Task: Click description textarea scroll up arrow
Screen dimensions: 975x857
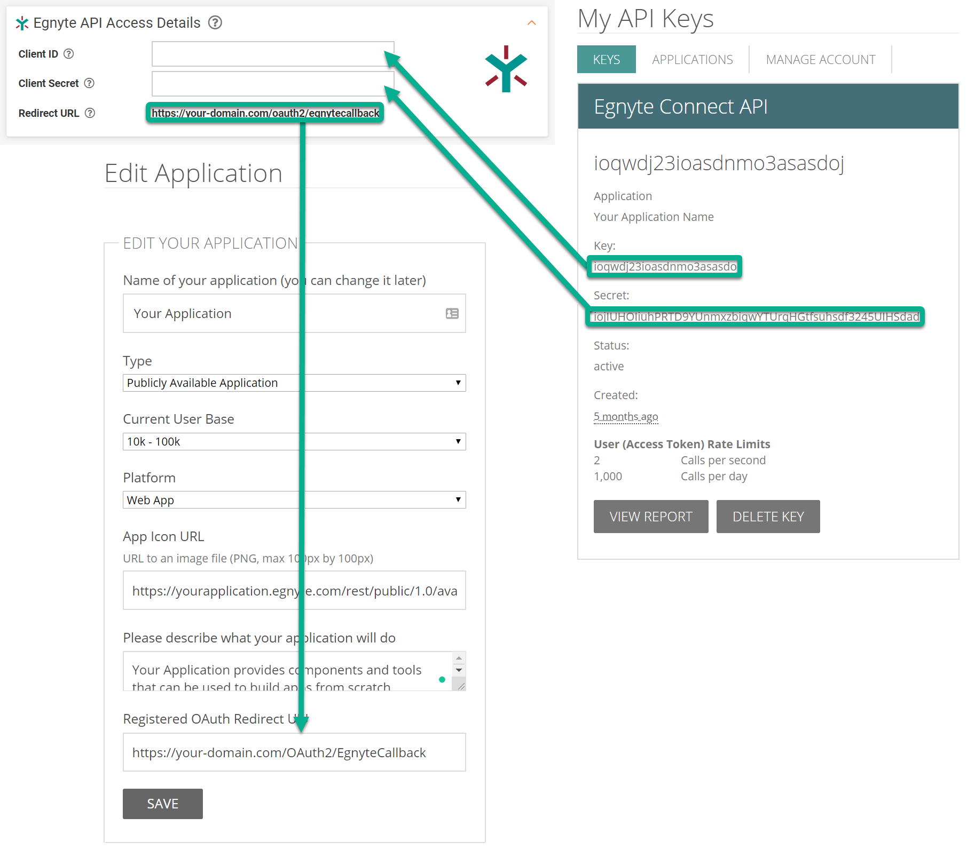Action: point(459,658)
